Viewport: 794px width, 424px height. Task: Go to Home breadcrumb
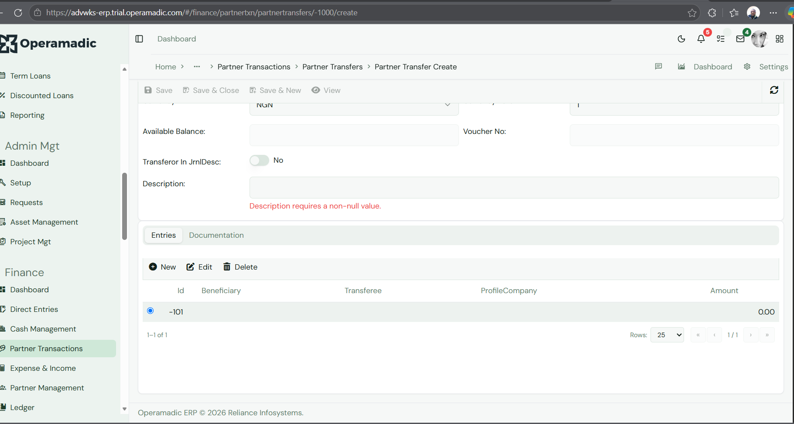(166, 67)
